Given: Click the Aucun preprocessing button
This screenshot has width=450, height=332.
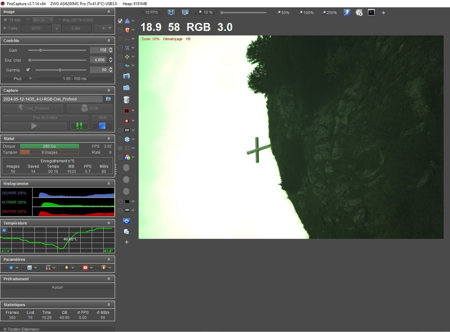Looking at the screenshot, I should point(57,287).
